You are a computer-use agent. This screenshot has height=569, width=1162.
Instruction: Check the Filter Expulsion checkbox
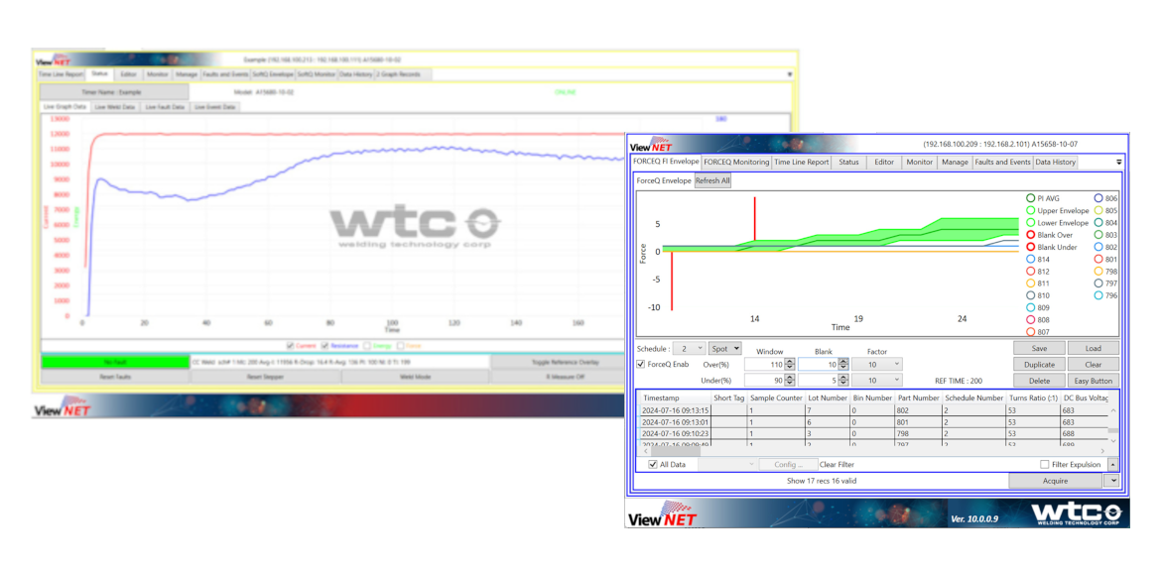(1044, 465)
